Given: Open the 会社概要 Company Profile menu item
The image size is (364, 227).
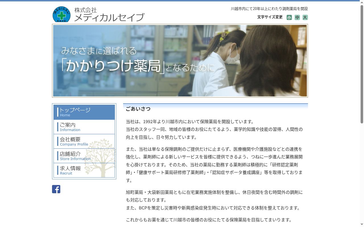Looking at the screenshot, I should (x=84, y=141).
